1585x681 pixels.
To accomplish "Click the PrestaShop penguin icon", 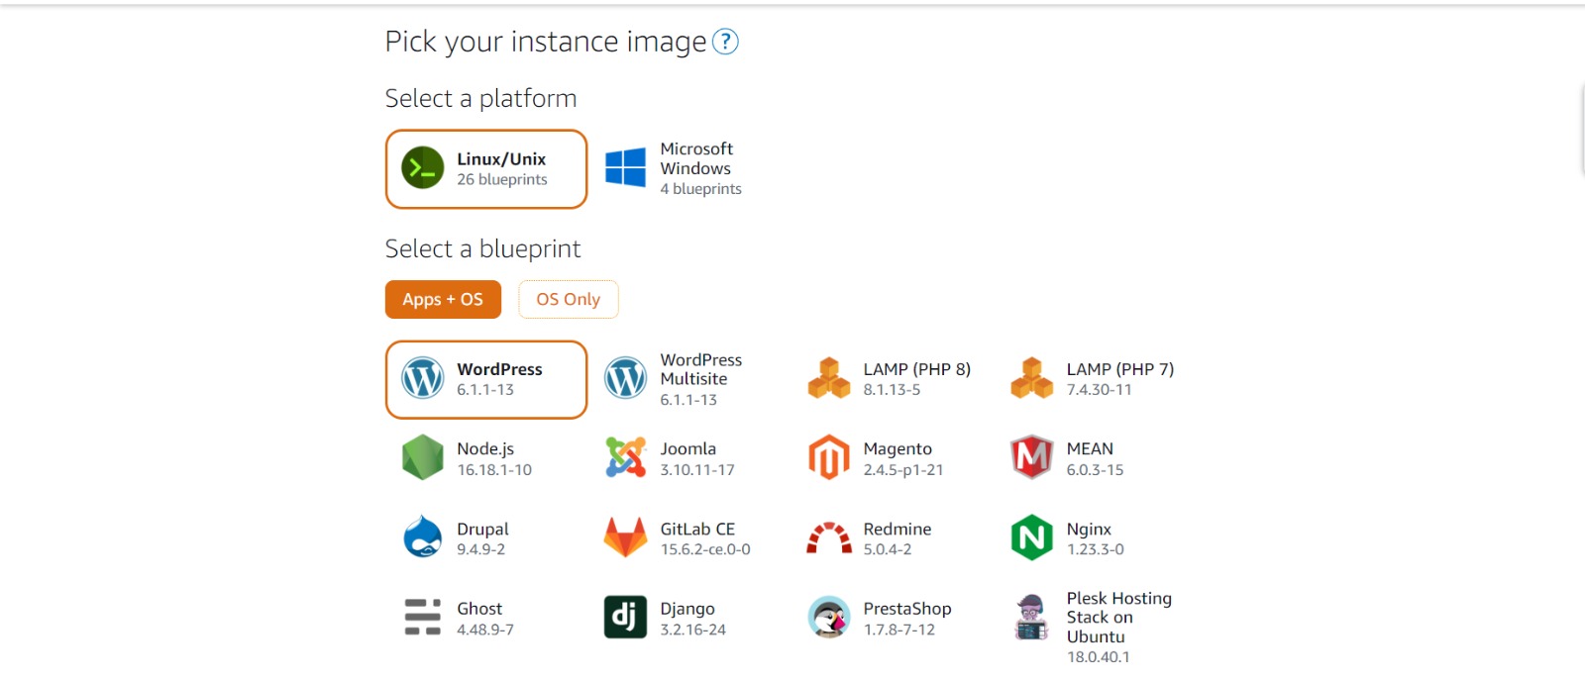I will click(829, 617).
